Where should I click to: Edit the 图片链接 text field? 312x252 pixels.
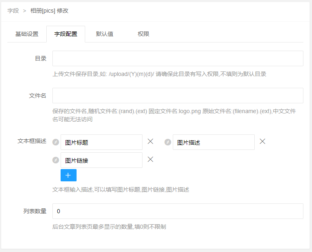coord(102,160)
